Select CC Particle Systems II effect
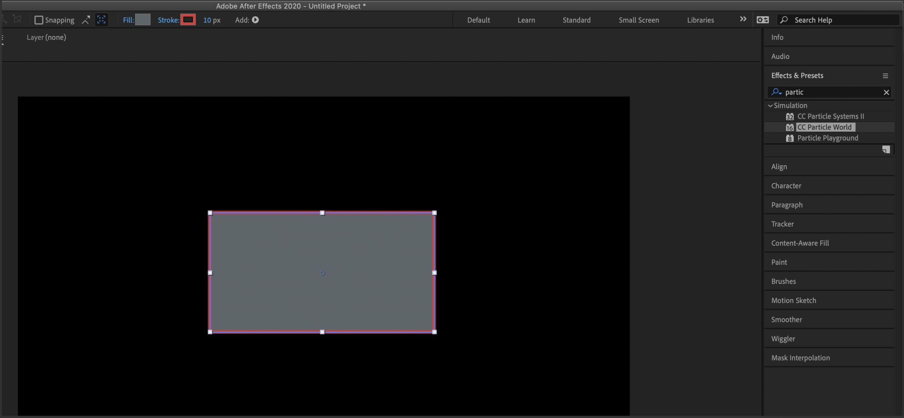The width and height of the screenshot is (904, 418). [831, 117]
